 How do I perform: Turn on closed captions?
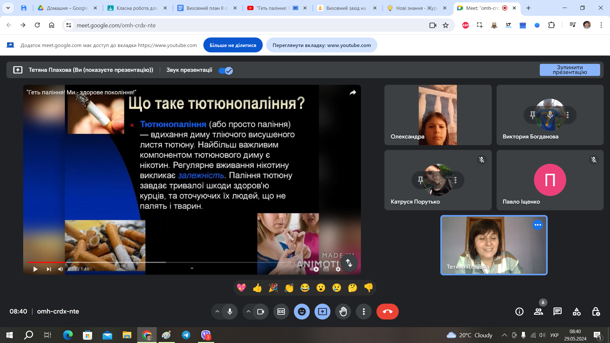pos(281,312)
